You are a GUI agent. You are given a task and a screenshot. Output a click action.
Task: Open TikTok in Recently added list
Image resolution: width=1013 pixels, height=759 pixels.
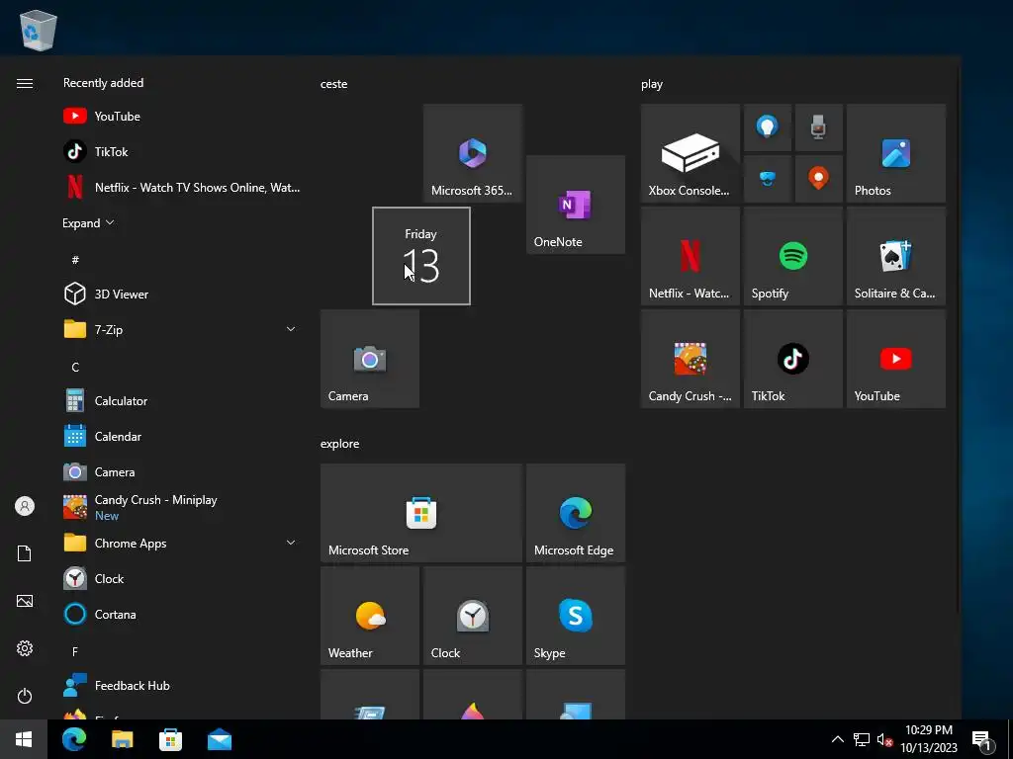click(181, 151)
